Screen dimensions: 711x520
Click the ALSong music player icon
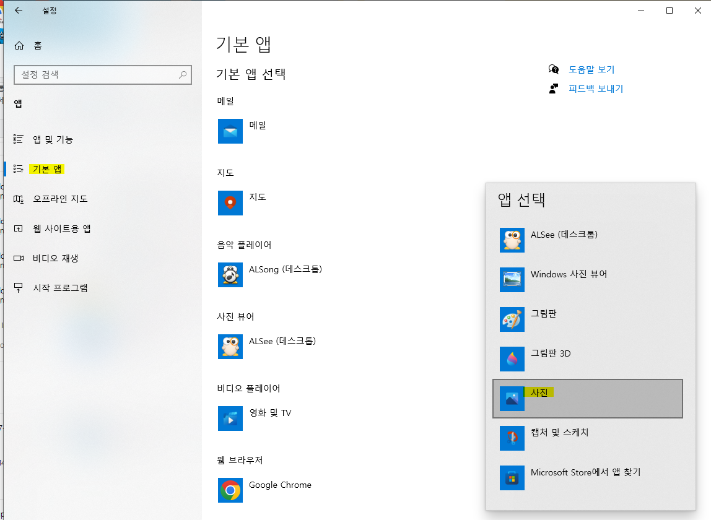(230, 275)
